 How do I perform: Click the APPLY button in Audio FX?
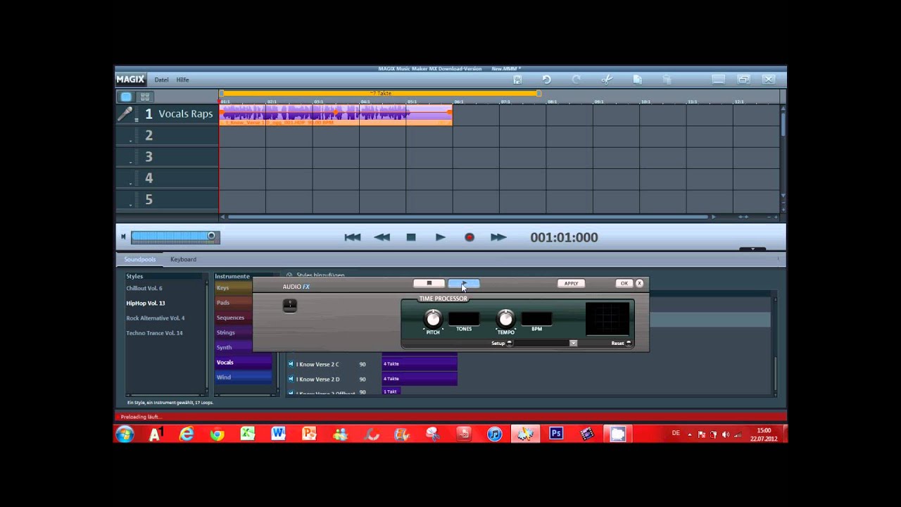click(x=571, y=283)
